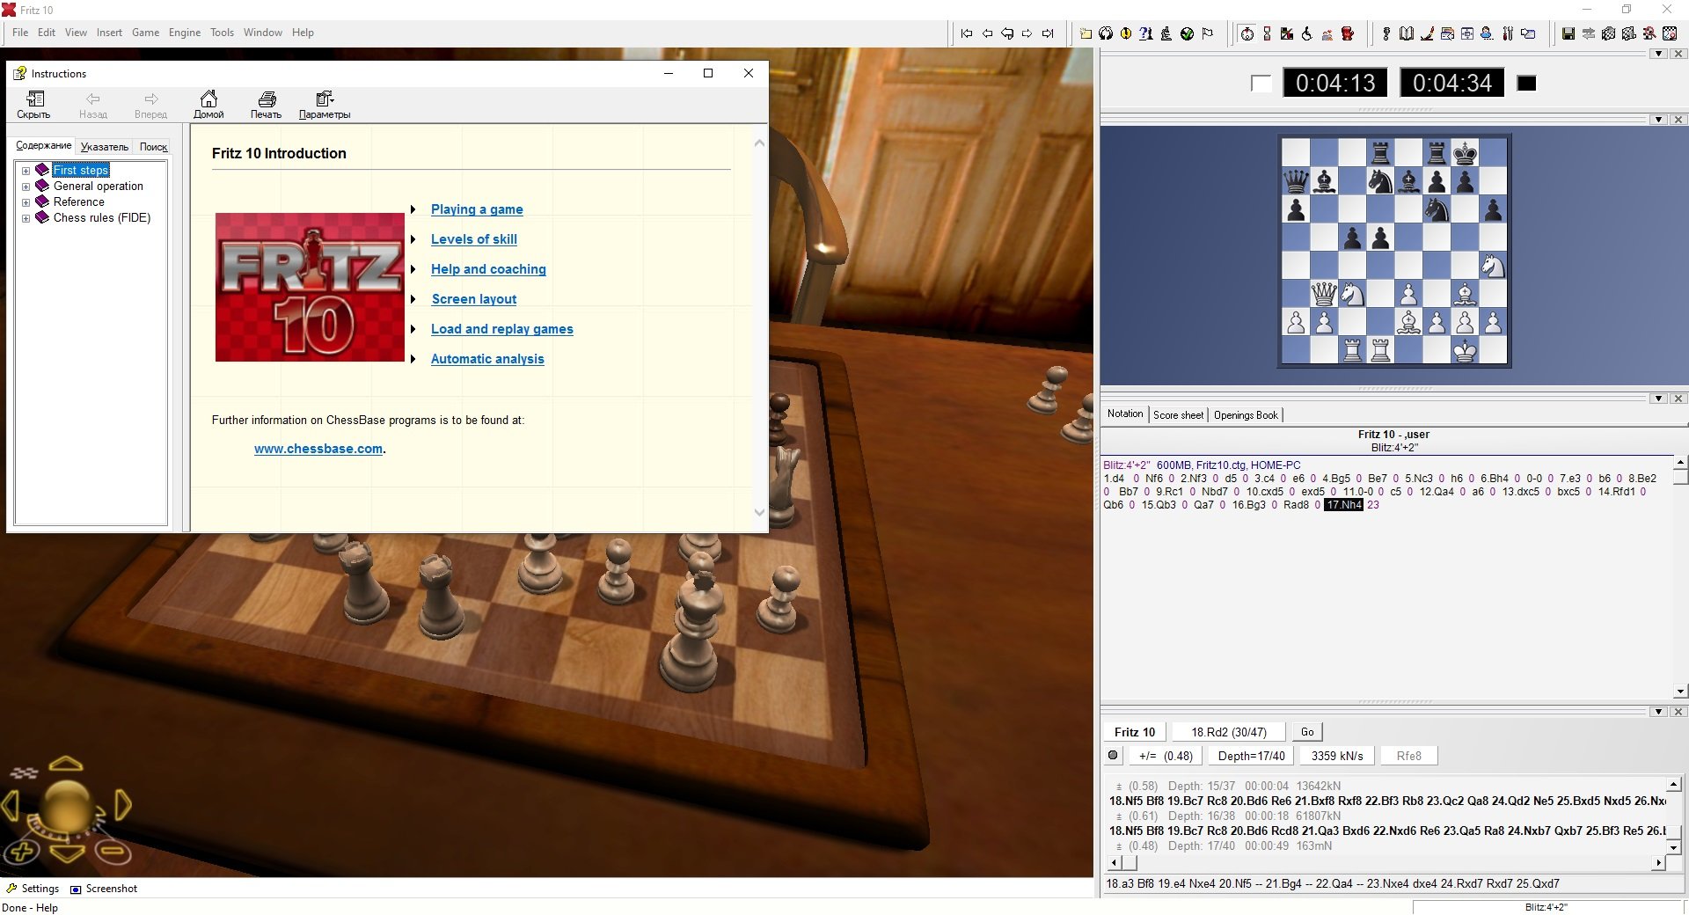Viewport: 1689px width, 915px height.
Task: Open the Game menu
Action: (146, 33)
